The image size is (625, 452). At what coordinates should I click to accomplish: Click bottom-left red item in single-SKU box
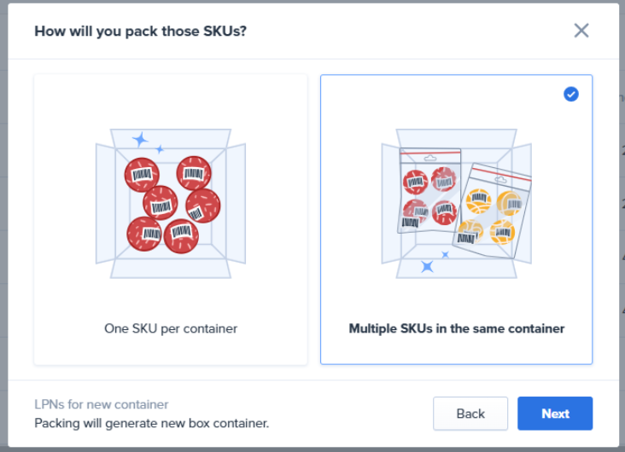(x=144, y=233)
